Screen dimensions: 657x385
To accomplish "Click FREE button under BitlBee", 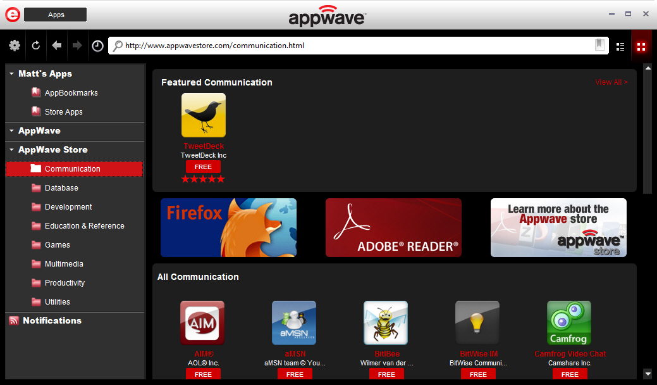I will [x=386, y=374].
